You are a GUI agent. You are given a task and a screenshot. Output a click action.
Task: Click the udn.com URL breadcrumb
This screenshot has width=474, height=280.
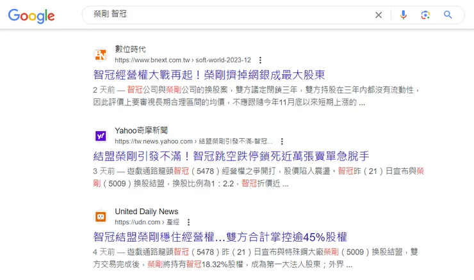(x=147, y=222)
